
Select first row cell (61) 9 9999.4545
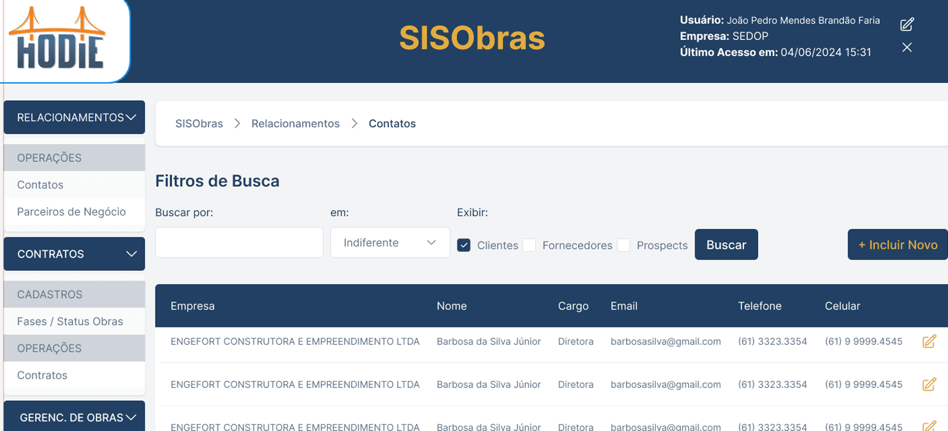(864, 341)
